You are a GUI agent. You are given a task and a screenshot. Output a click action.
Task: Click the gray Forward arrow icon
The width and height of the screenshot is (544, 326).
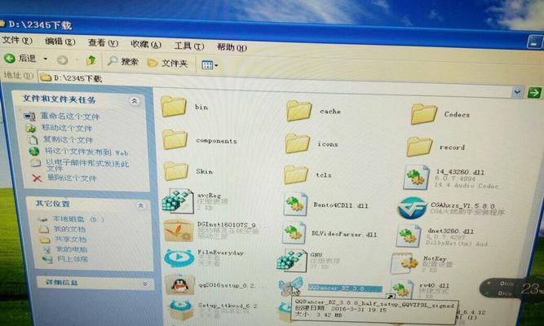click(x=63, y=60)
